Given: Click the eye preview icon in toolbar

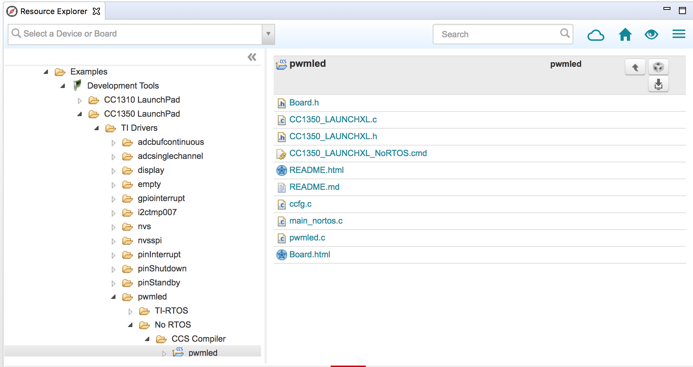Looking at the screenshot, I should coord(651,34).
